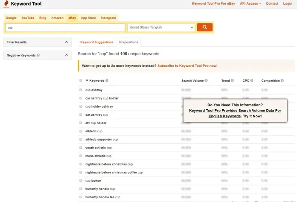Click the keyword text car ashtray cup holder
Screen dimensions: 297x202
click(102, 98)
